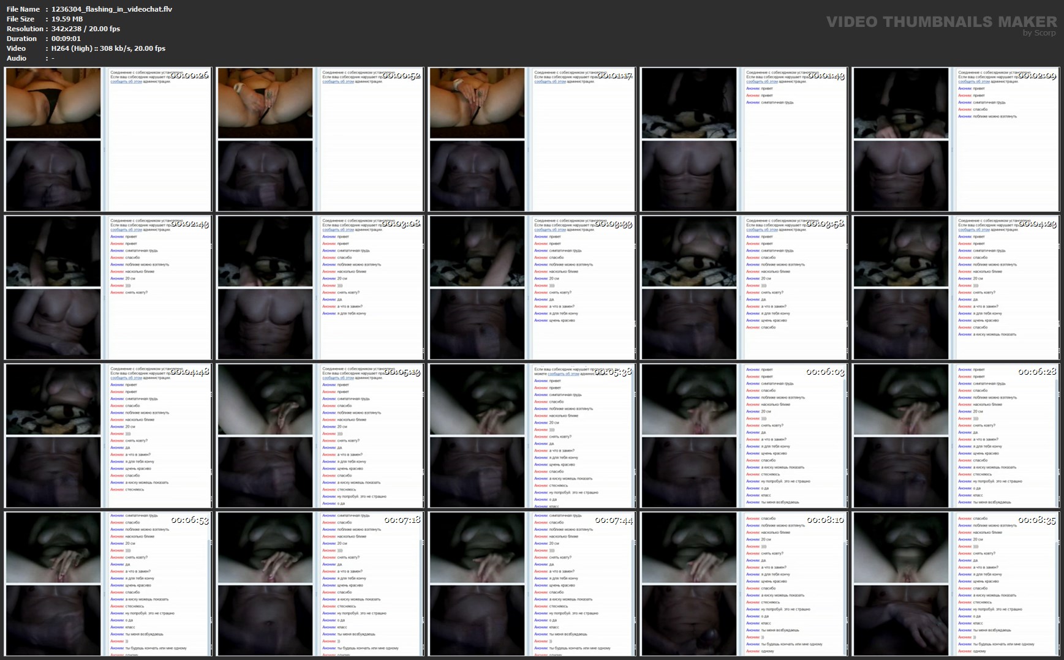
Task: Select the thumbnail timestamped 00:06:28
Action: (x=956, y=435)
